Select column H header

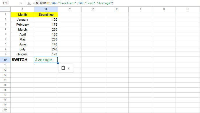(x=188, y=9)
